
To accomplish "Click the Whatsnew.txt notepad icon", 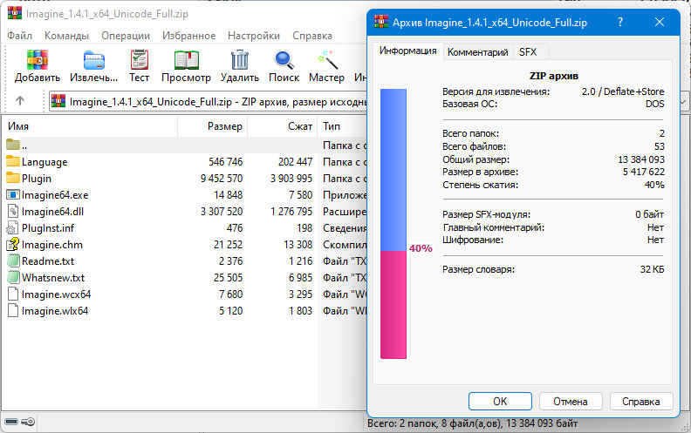I will pyautogui.click(x=14, y=277).
